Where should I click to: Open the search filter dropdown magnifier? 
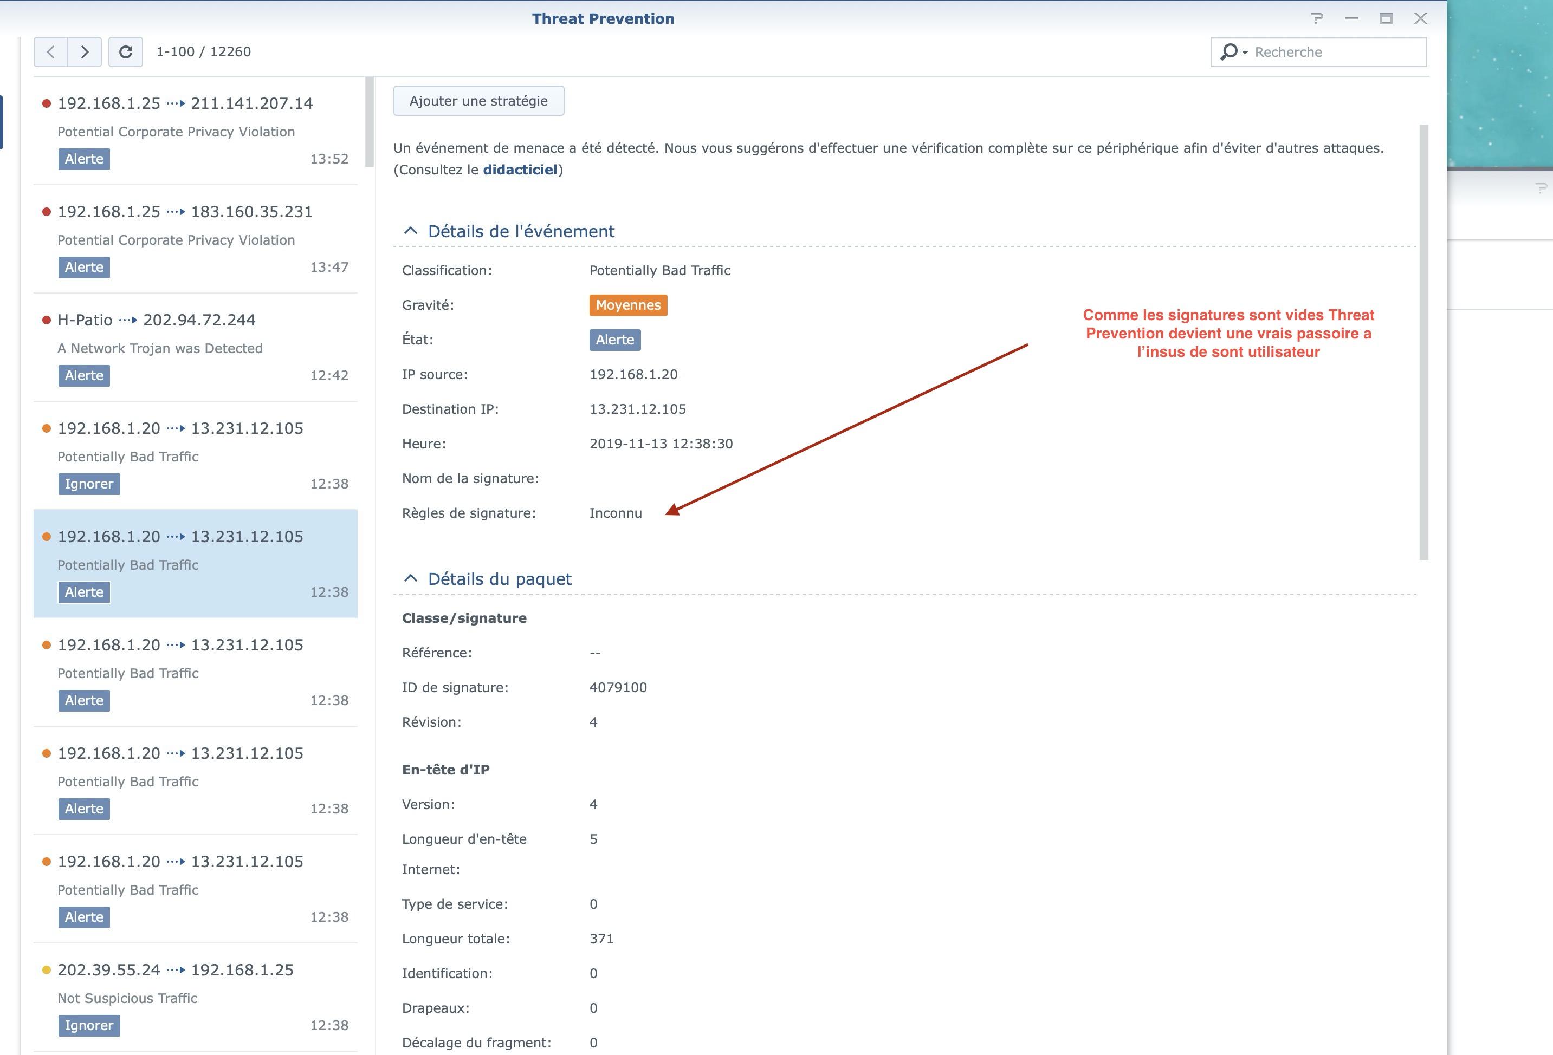click(x=1233, y=52)
